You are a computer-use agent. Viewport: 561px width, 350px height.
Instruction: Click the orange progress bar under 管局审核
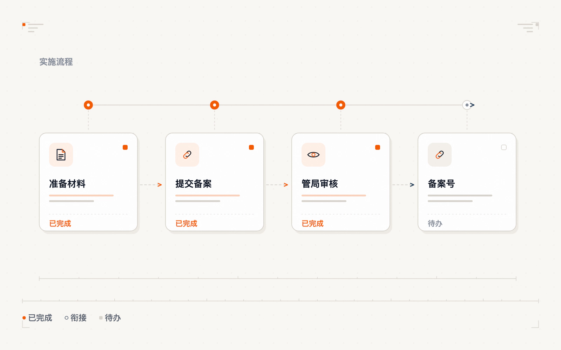(334, 195)
